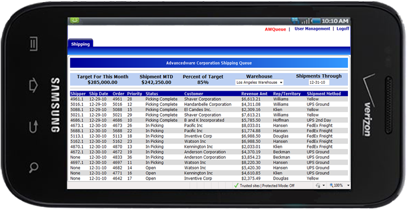
Task: Click Douglas in order 4642 row
Action: pyautogui.click(x=281, y=178)
